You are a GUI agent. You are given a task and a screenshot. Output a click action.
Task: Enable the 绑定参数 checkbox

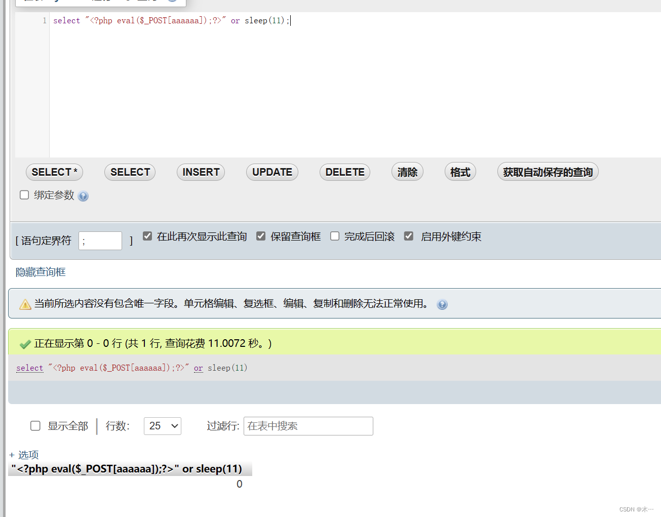click(x=24, y=194)
